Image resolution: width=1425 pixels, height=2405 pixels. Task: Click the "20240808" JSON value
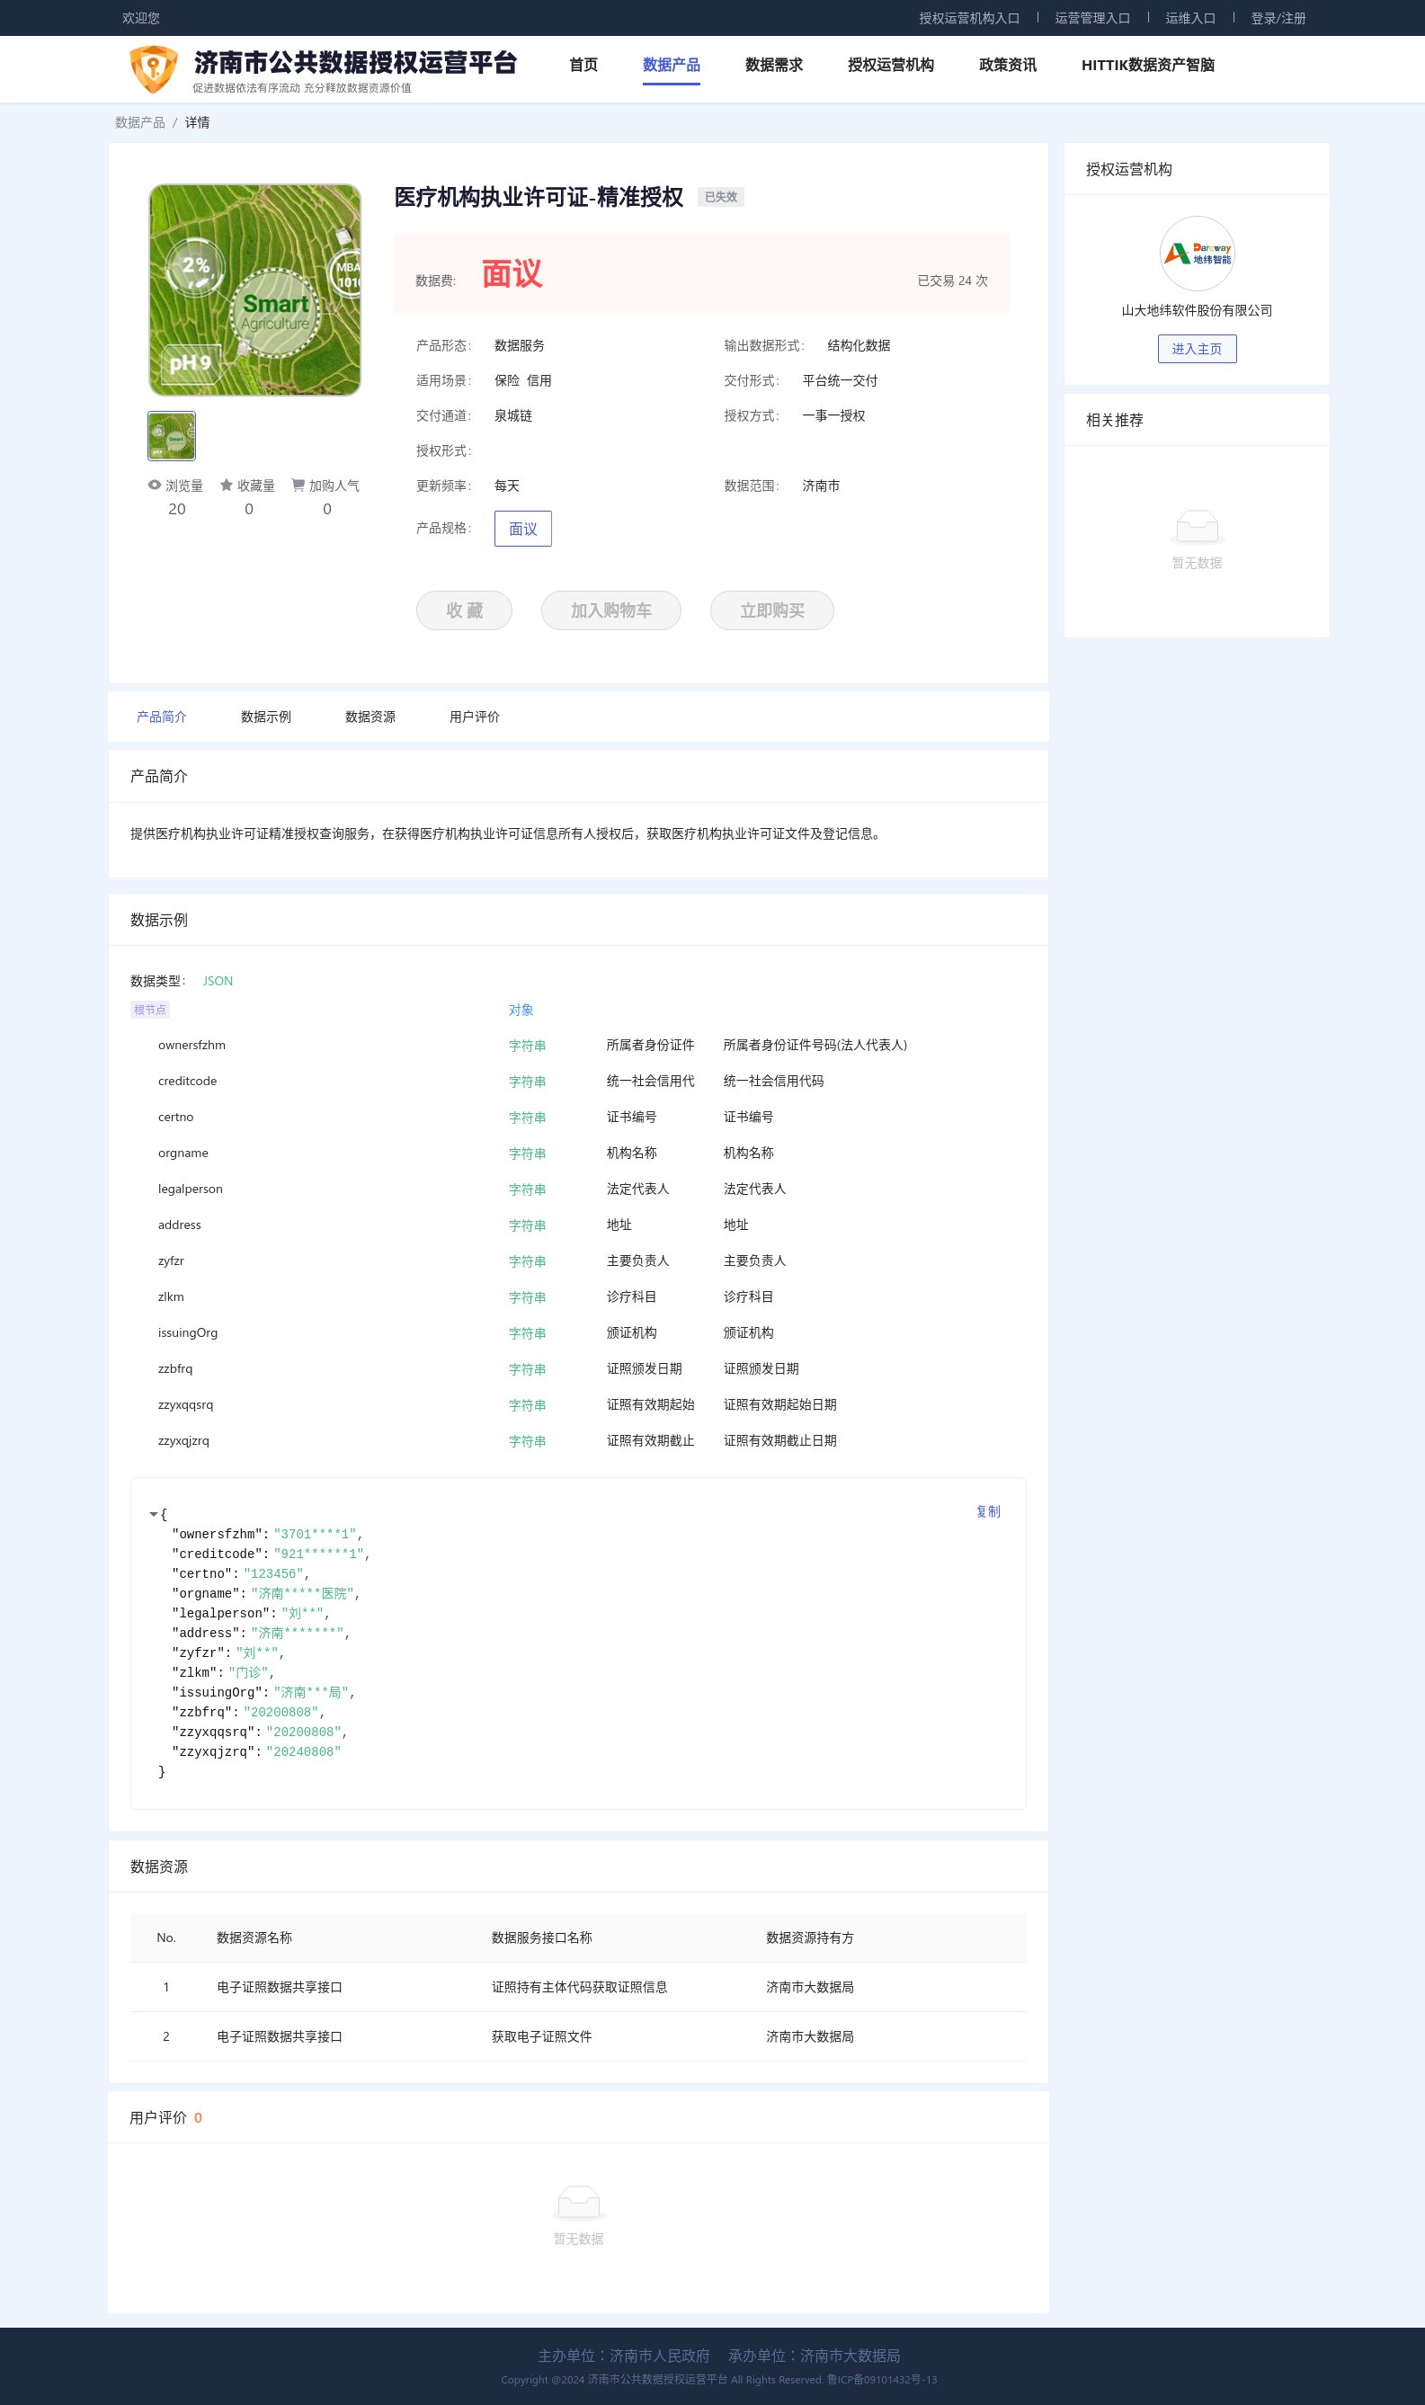[x=304, y=1752]
